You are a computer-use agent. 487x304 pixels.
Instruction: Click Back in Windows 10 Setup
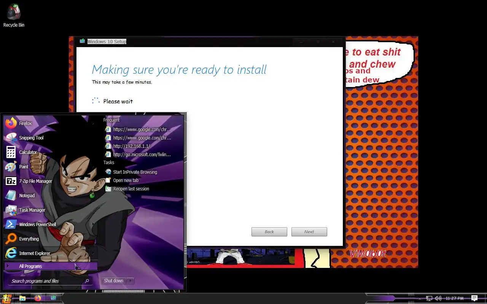pyautogui.click(x=269, y=232)
